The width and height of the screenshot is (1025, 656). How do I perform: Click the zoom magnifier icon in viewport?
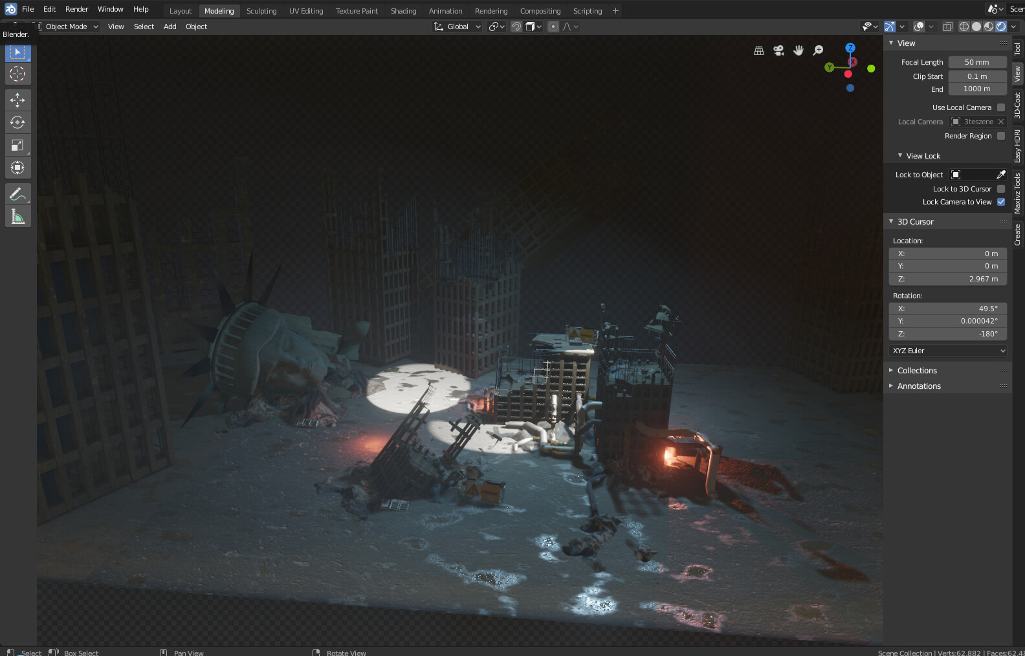coord(818,50)
